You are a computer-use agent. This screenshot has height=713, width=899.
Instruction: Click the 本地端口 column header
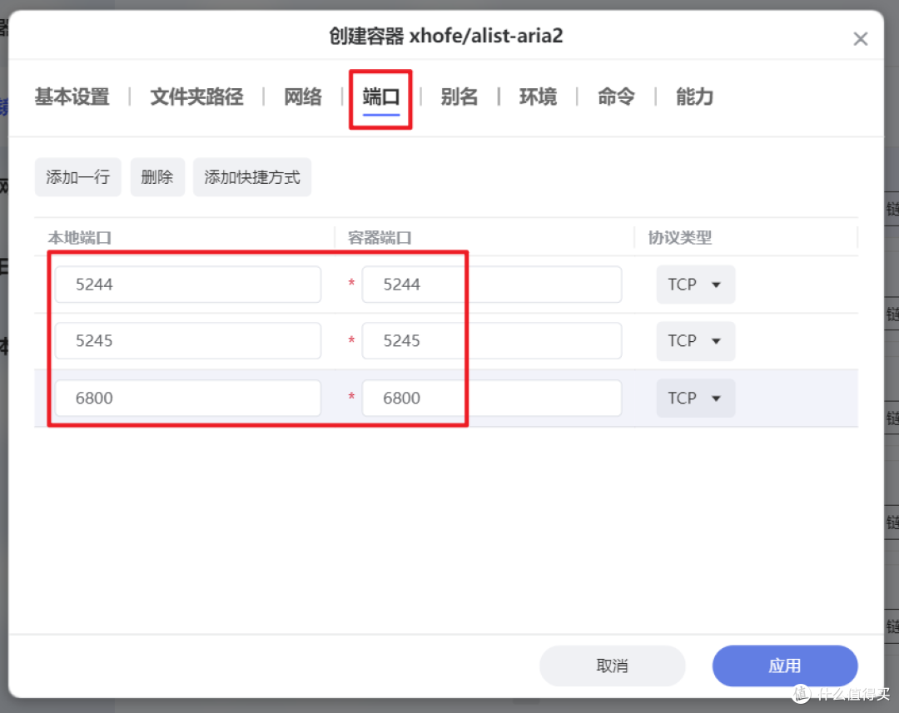(x=80, y=237)
